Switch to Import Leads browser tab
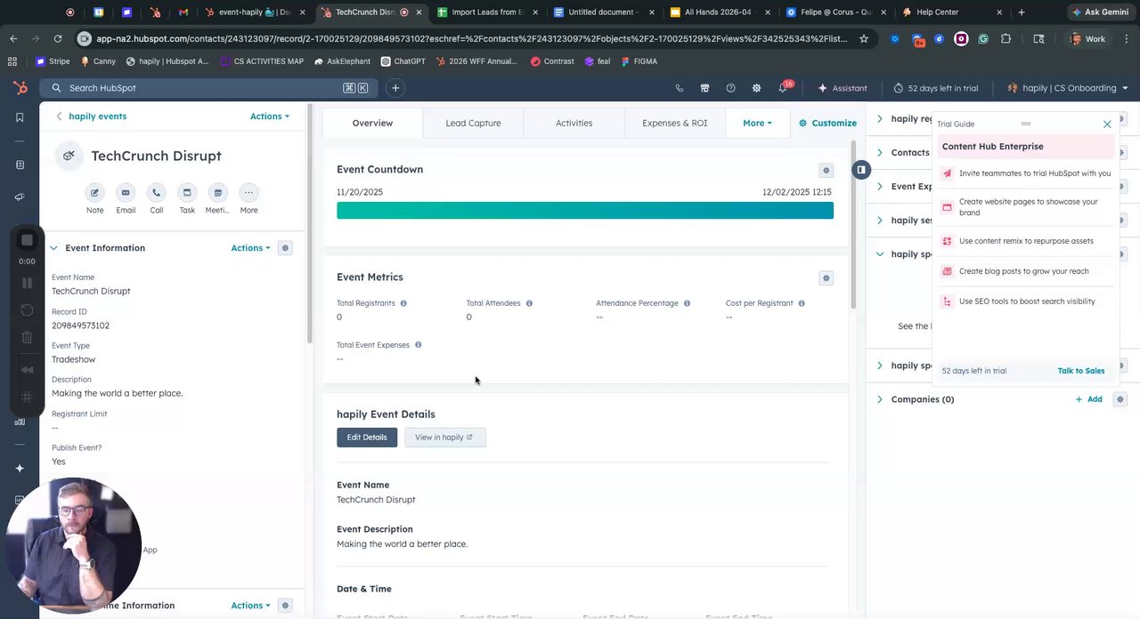1140x619 pixels. pyautogui.click(x=485, y=12)
